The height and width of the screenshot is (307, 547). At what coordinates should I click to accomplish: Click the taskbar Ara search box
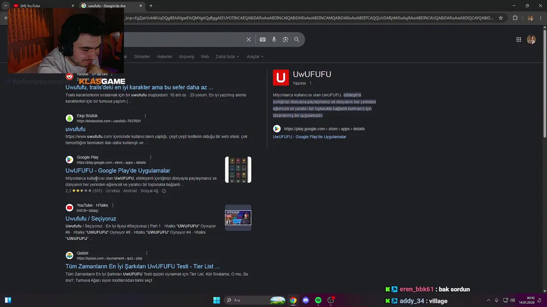[255, 300]
